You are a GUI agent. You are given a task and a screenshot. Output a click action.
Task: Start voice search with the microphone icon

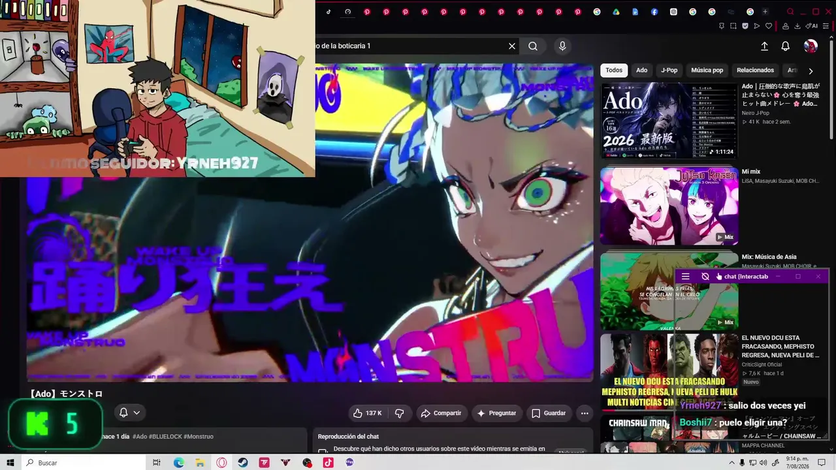pos(562,46)
